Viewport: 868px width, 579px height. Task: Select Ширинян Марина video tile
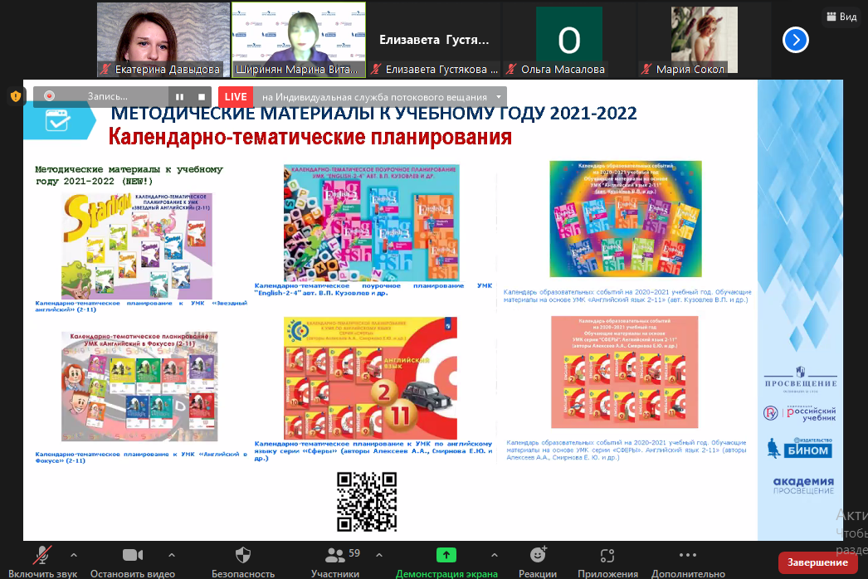(299, 39)
